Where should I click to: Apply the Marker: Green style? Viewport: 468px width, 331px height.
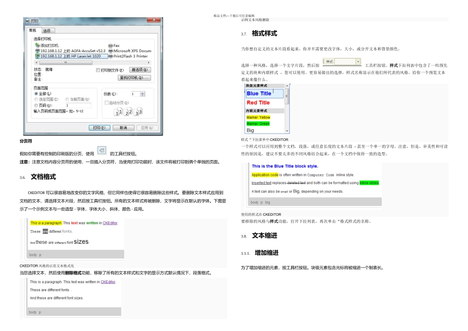tap(258, 124)
